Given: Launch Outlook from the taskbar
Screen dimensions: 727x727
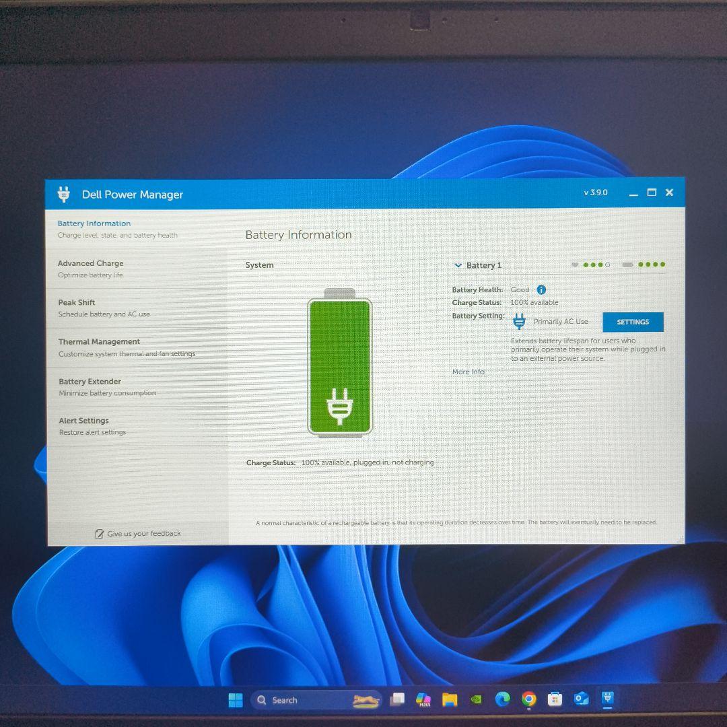Looking at the screenshot, I should coord(581,699).
